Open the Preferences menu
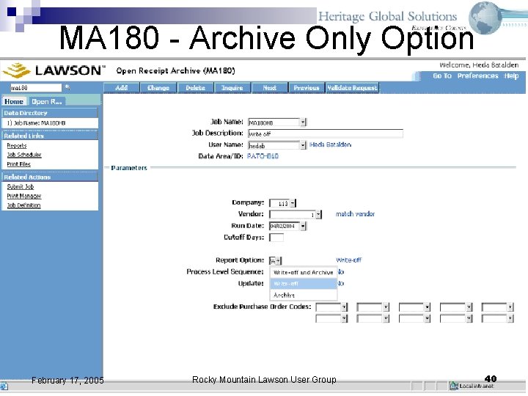528x396 pixels. [x=477, y=76]
